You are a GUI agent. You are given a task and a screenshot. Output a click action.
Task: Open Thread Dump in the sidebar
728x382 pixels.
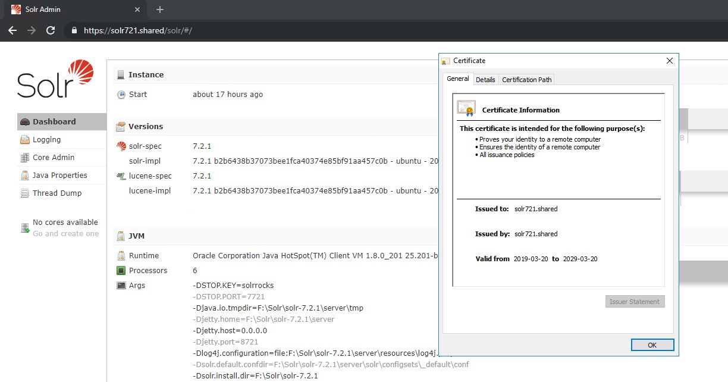point(62,193)
